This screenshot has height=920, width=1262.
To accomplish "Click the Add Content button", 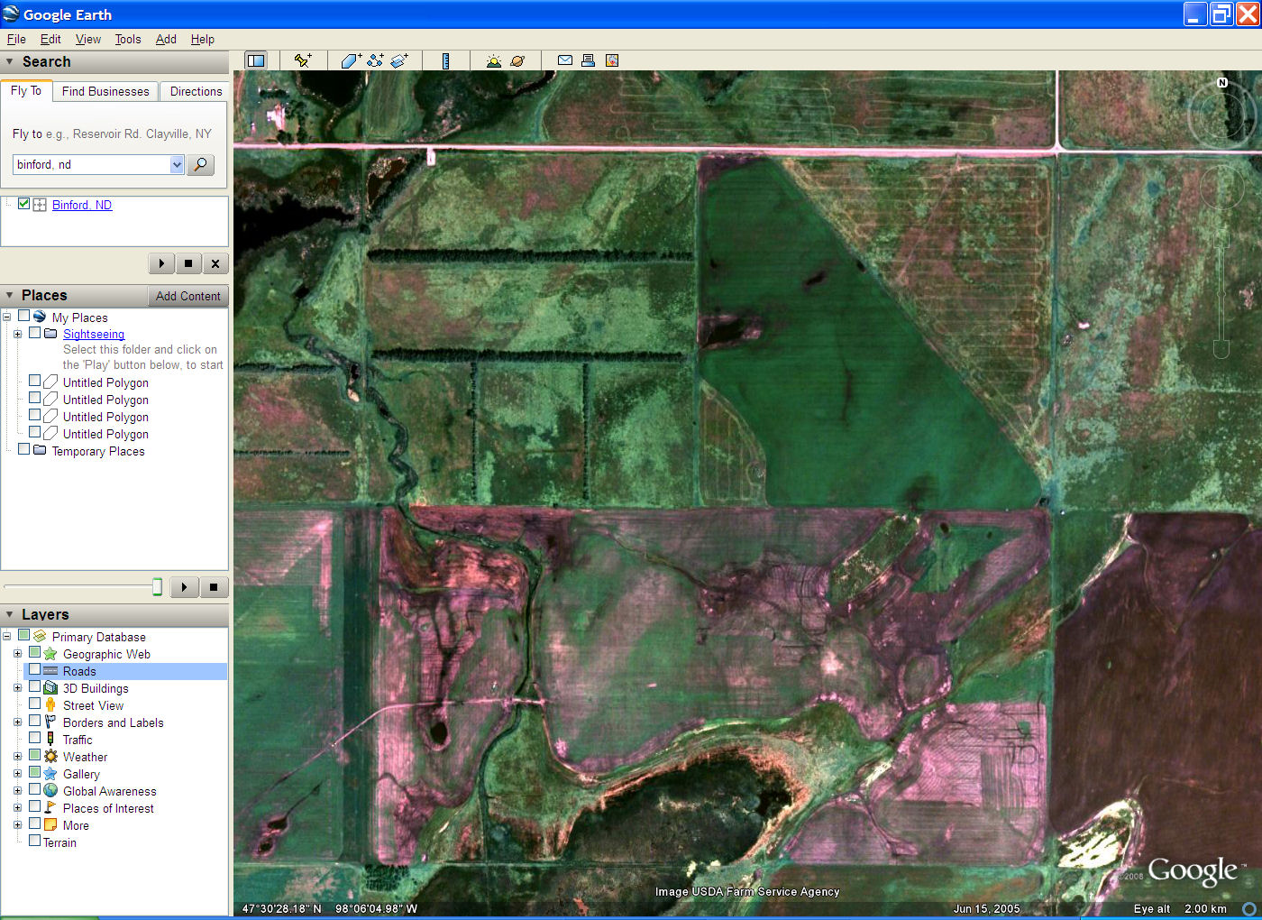I will [x=187, y=296].
